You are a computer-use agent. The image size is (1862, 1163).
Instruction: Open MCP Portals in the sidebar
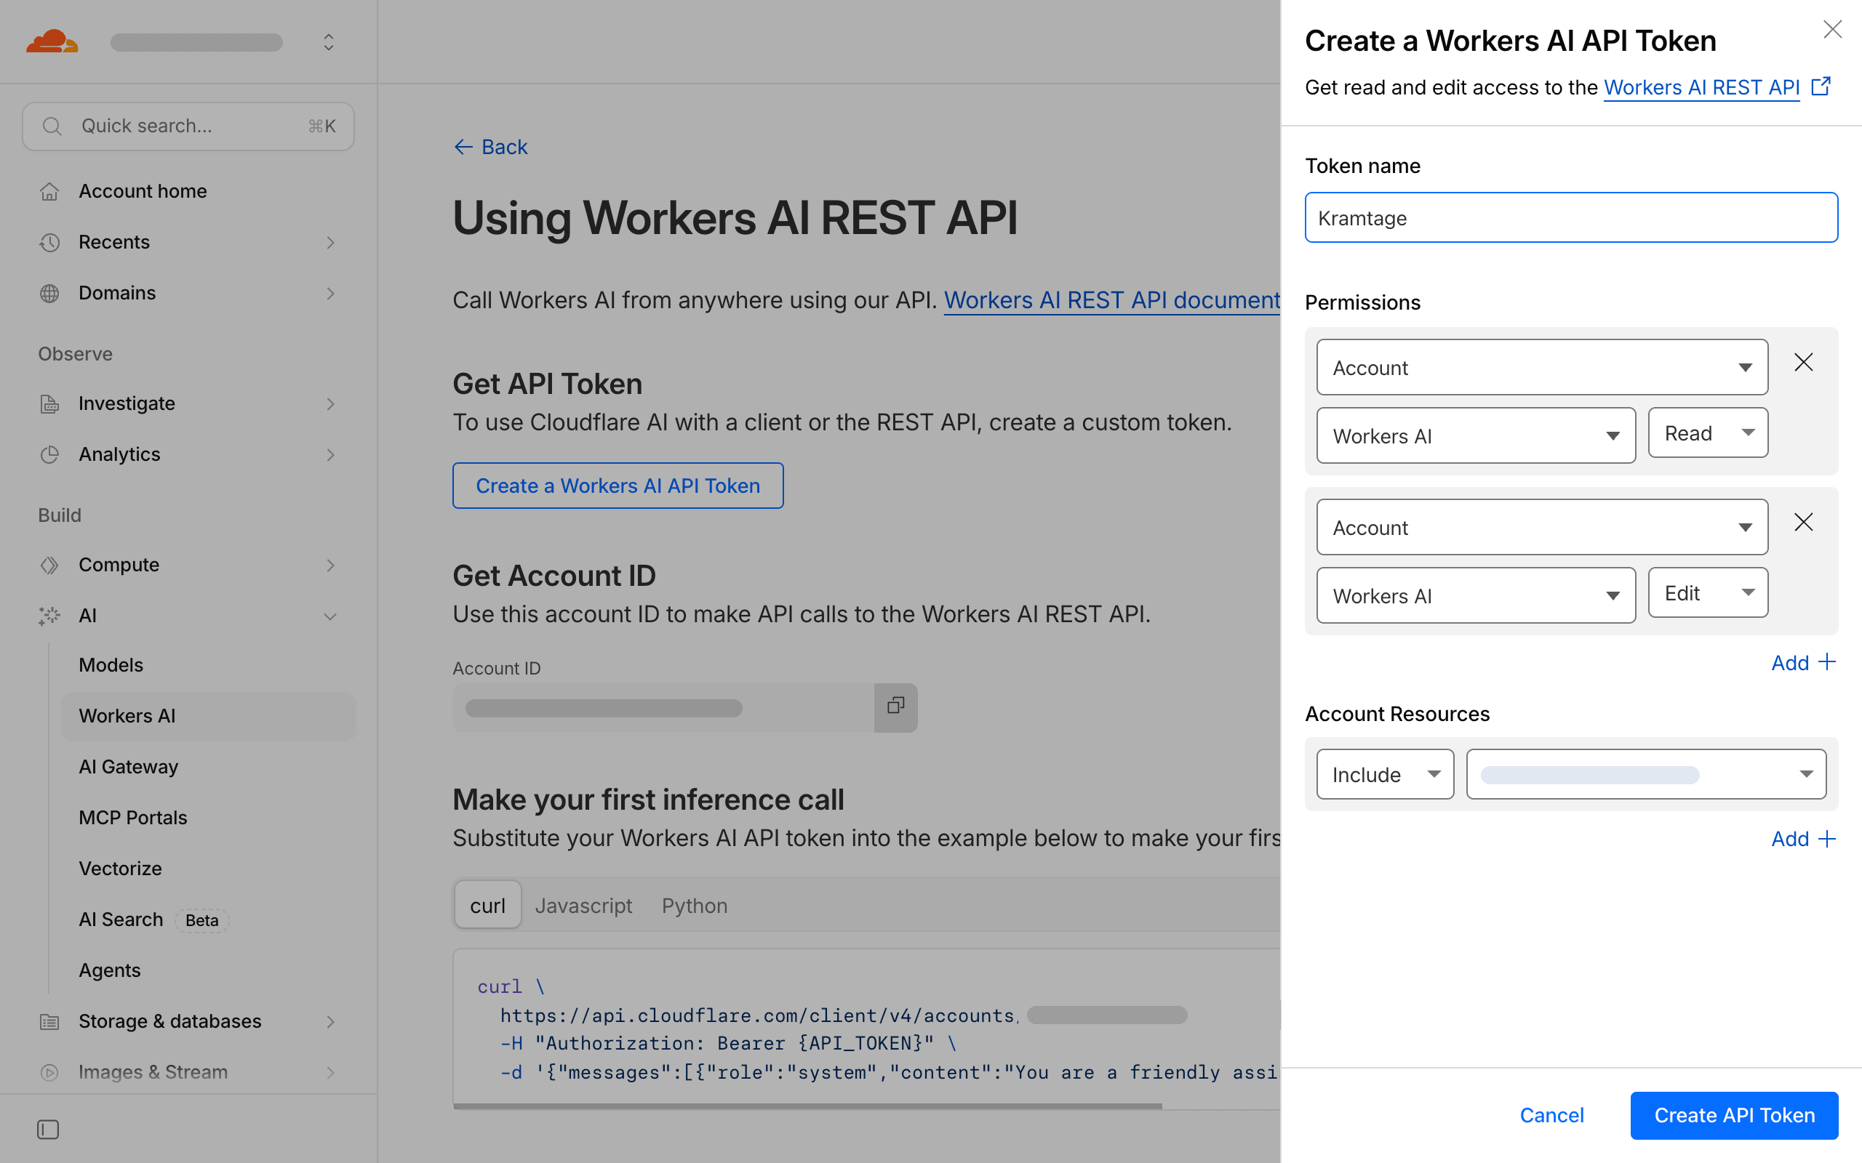click(x=133, y=818)
